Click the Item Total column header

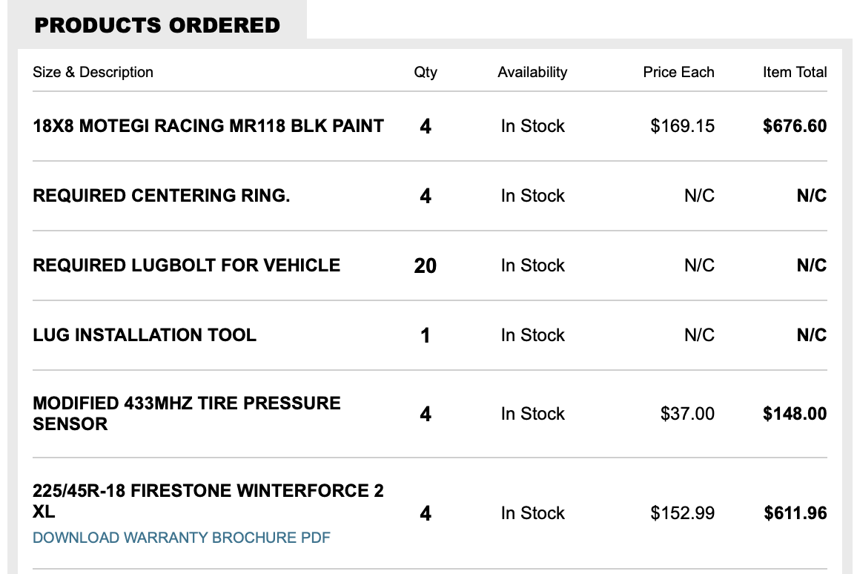(x=795, y=72)
